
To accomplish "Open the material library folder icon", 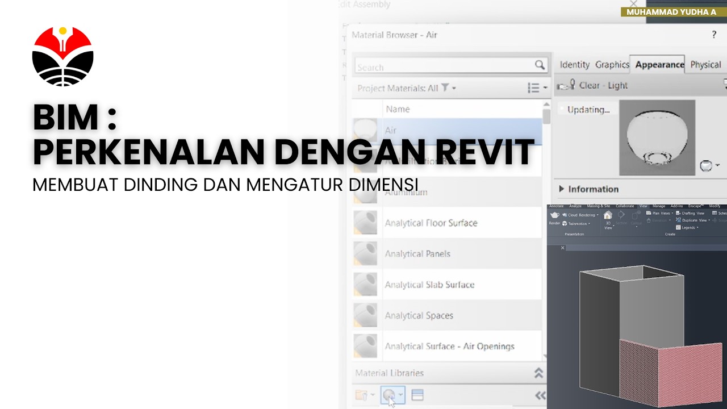I will pyautogui.click(x=361, y=395).
